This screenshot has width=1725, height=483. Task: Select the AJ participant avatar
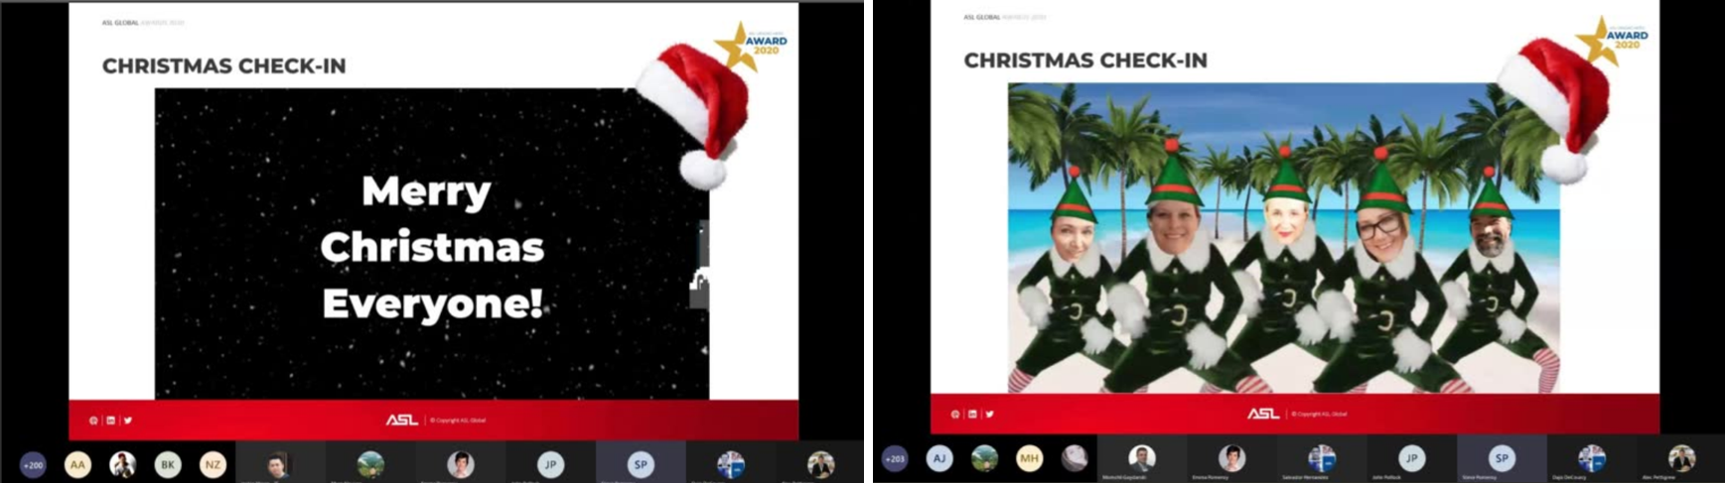[939, 458]
